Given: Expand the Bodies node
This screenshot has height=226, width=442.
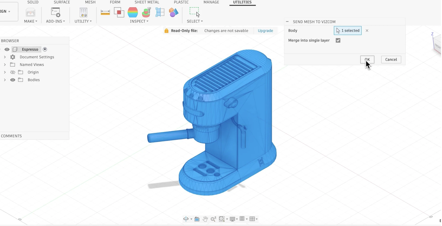Looking at the screenshot, I should [x=5, y=80].
